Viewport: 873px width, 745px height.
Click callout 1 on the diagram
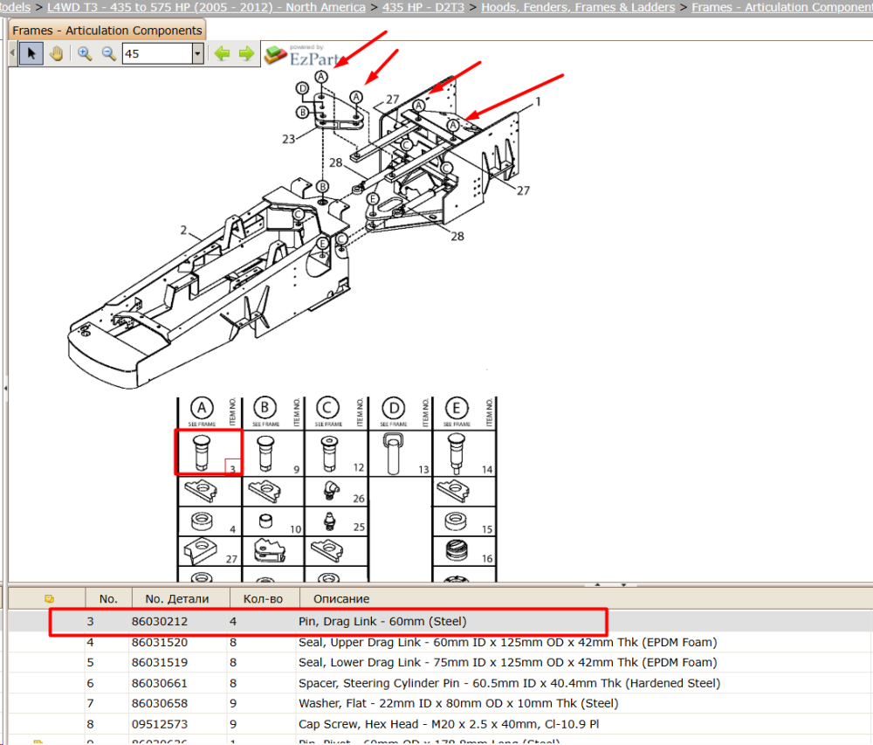(x=538, y=102)
